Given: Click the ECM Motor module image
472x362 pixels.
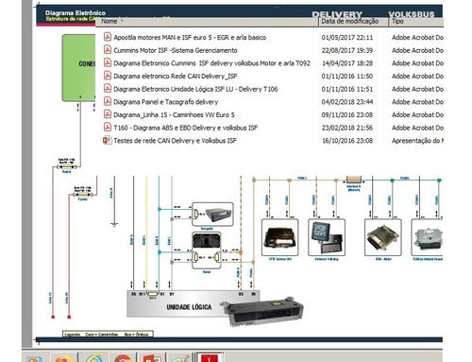Looking at the screenshot, I should coord(383,237).
